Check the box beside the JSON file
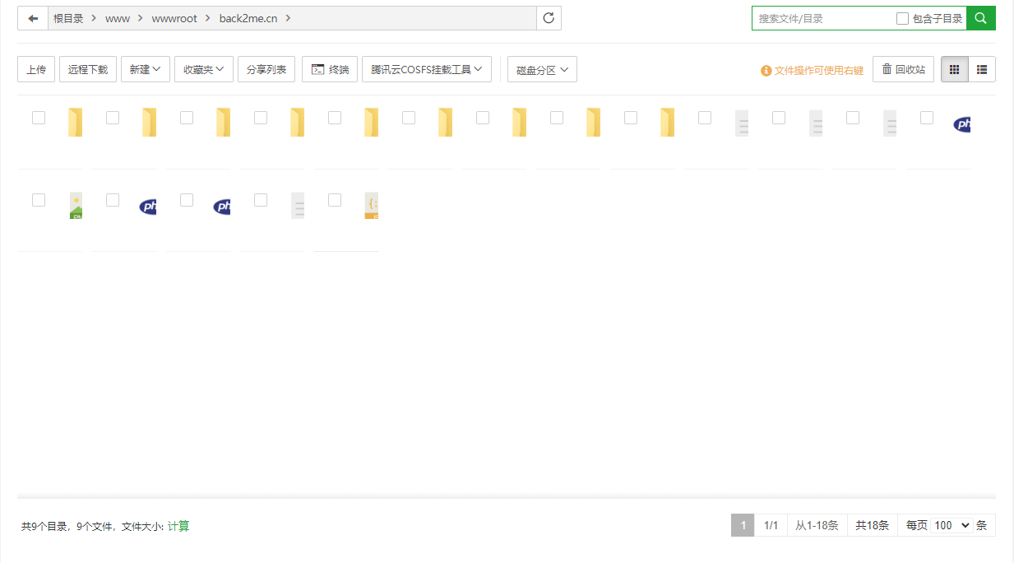The width and height of the screenshot is (1014, 563). coord(335,200)
